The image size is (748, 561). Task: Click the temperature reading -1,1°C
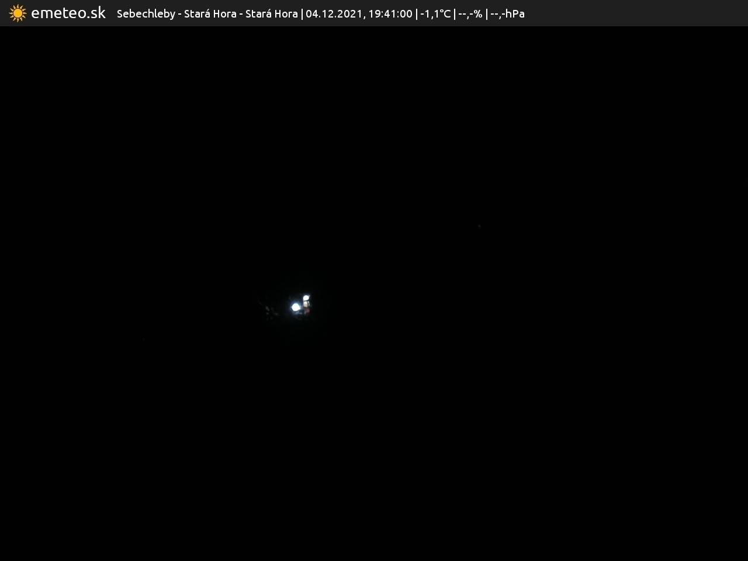[x=435, y=13]
